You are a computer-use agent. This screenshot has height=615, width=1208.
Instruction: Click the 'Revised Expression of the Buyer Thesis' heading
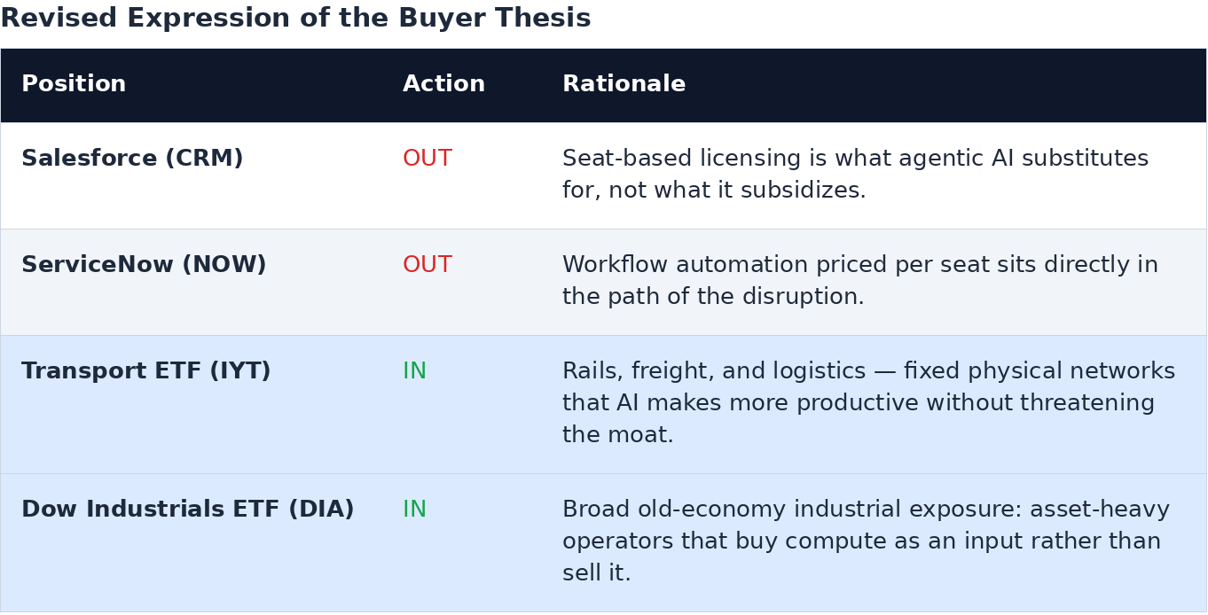tap(295, 19)
